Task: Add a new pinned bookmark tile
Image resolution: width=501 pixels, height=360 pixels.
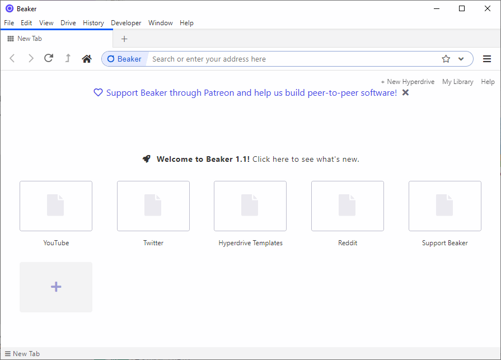Action: 56,287
